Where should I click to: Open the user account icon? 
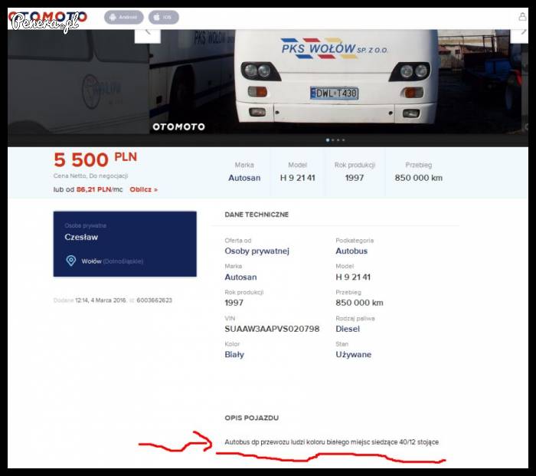(x=522, y=16)
